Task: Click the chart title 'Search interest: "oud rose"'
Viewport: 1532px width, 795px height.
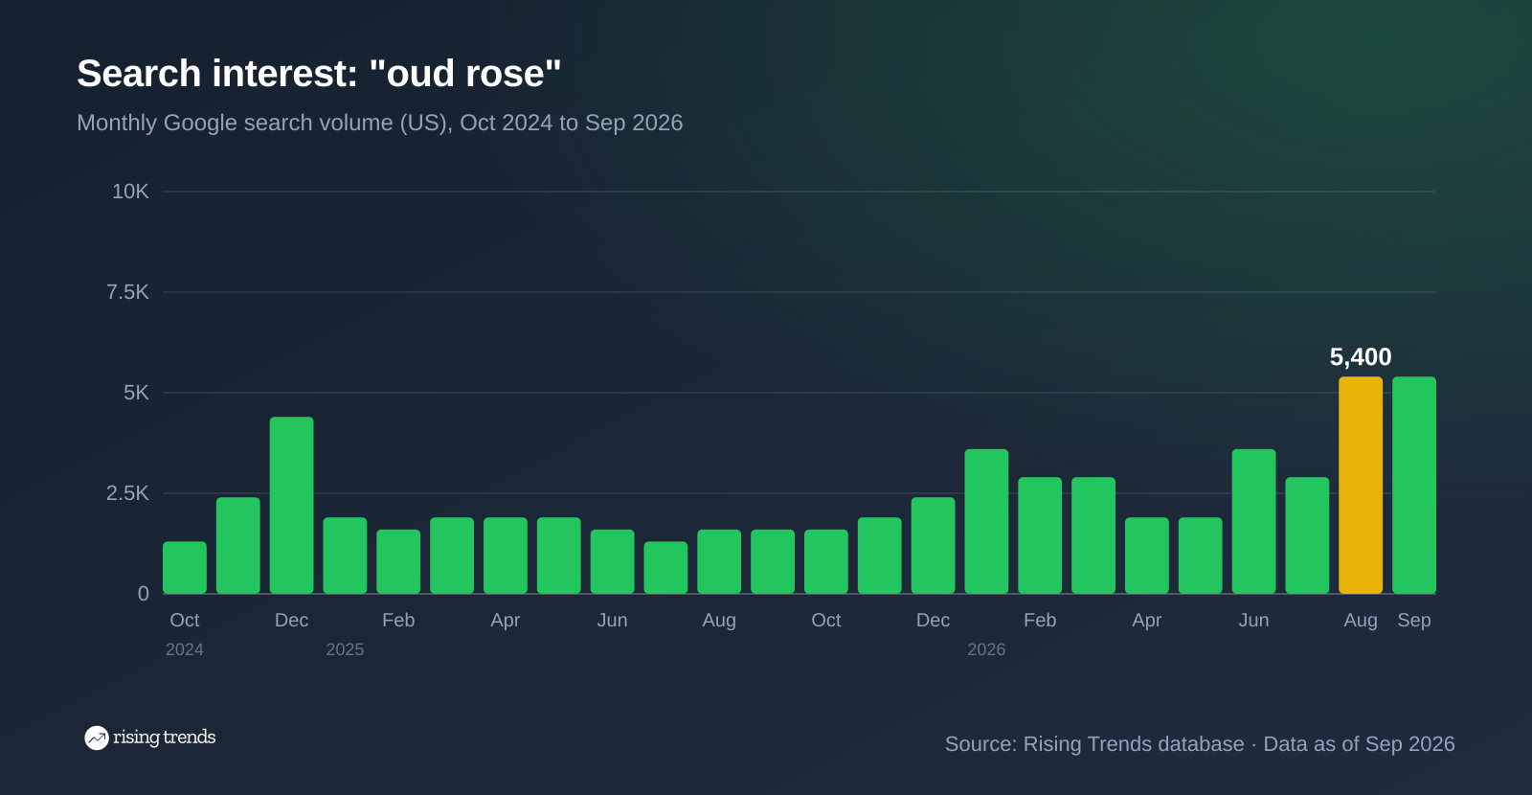Action: coord(319,74)
